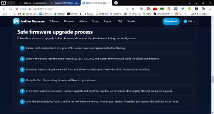This screenshot has width=214, height=114.
Task: Click the copy-tabs icon in the address bar
Action: click(127, 9)
